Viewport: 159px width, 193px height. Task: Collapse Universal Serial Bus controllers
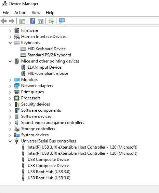coord(10,141)
